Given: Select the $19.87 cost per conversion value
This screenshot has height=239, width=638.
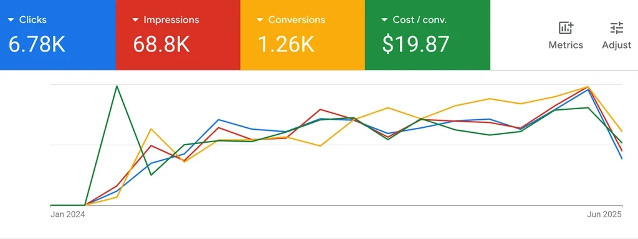Looking at the screenshot, I should (416, 44).
